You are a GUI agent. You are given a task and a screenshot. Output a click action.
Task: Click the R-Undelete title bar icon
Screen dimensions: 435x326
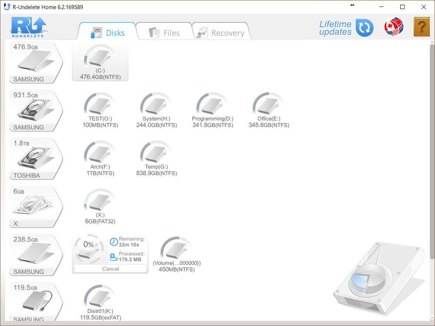pyautogui.click(x=7, y=7)
